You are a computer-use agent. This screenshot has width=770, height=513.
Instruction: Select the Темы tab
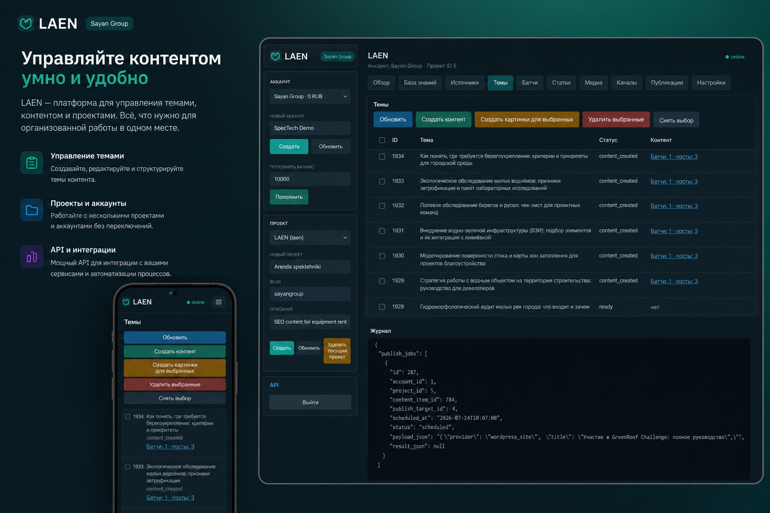click(x=500, y=83)
